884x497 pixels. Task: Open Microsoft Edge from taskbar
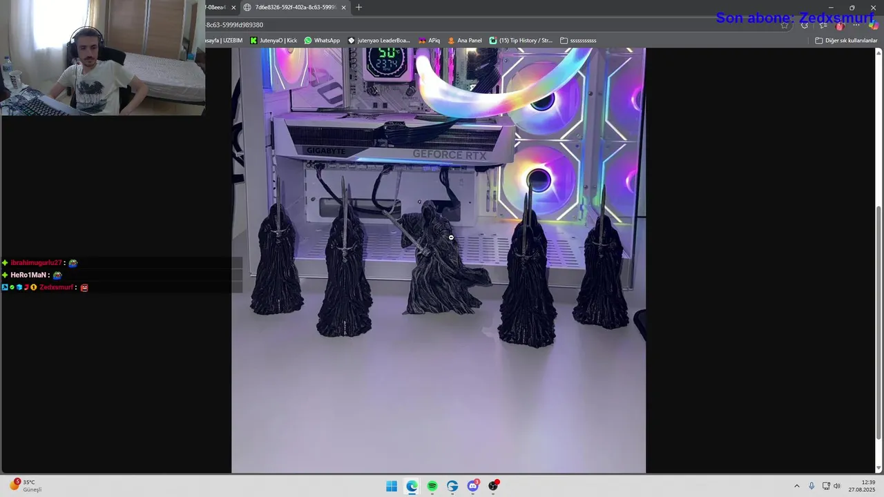point(412,486)
